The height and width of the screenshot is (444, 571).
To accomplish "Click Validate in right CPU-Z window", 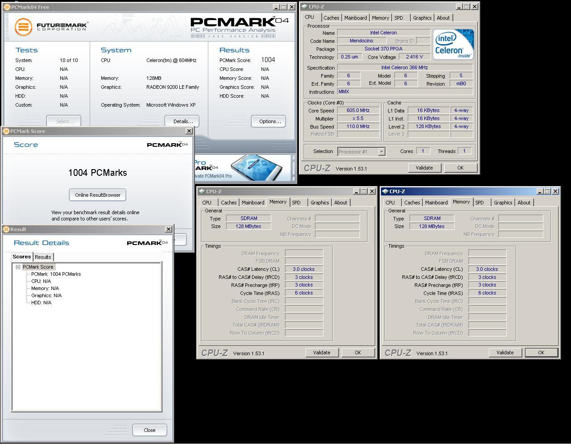I will pos(505,353).
